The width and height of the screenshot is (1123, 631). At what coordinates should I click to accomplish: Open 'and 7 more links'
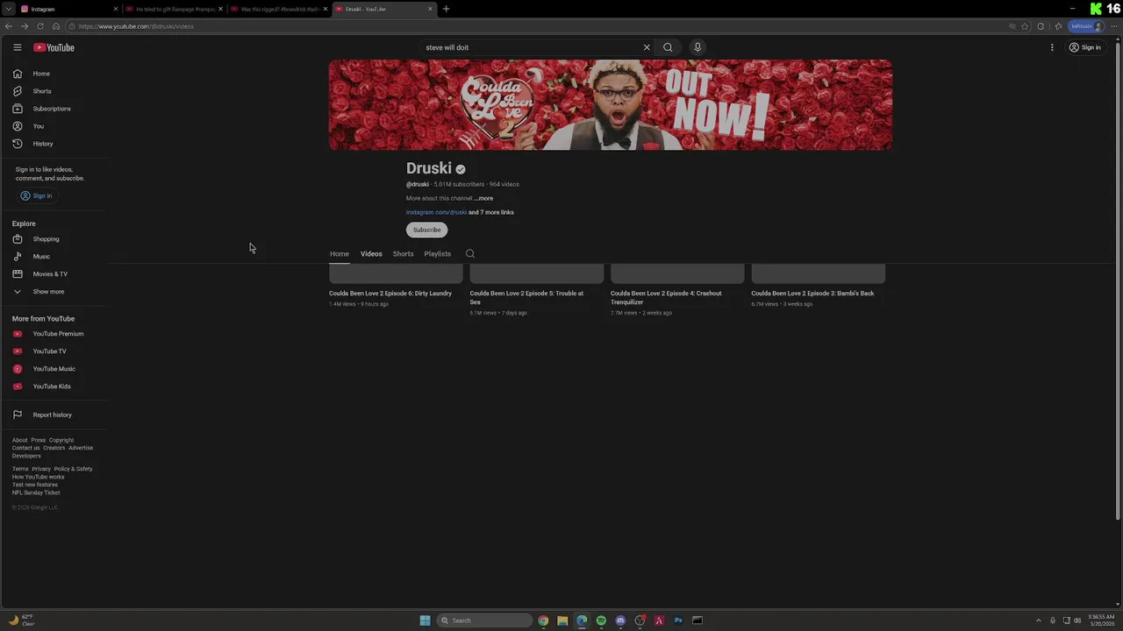tap(491, 212)
